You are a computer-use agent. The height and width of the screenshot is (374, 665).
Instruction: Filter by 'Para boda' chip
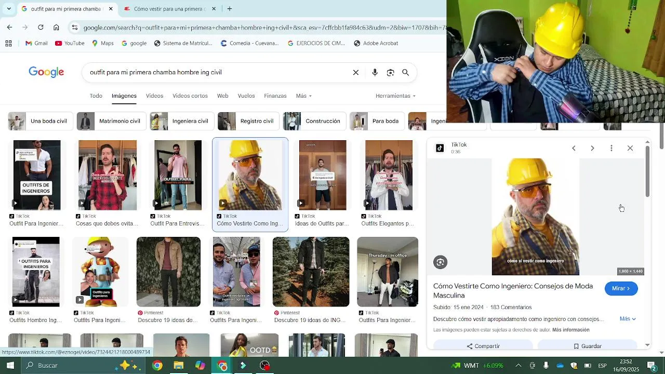377,121
